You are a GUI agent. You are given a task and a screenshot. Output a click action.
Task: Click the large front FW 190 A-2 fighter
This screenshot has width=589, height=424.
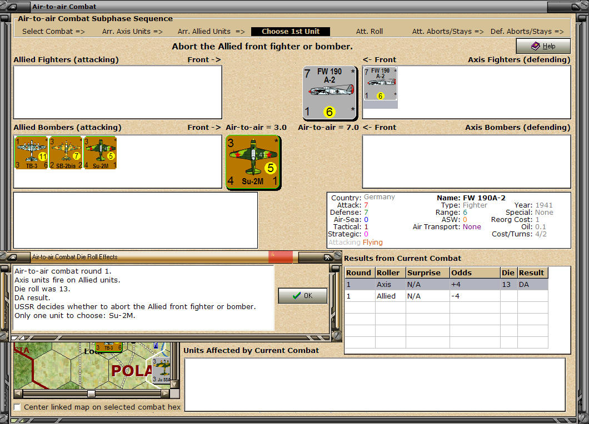click(330, 93)
